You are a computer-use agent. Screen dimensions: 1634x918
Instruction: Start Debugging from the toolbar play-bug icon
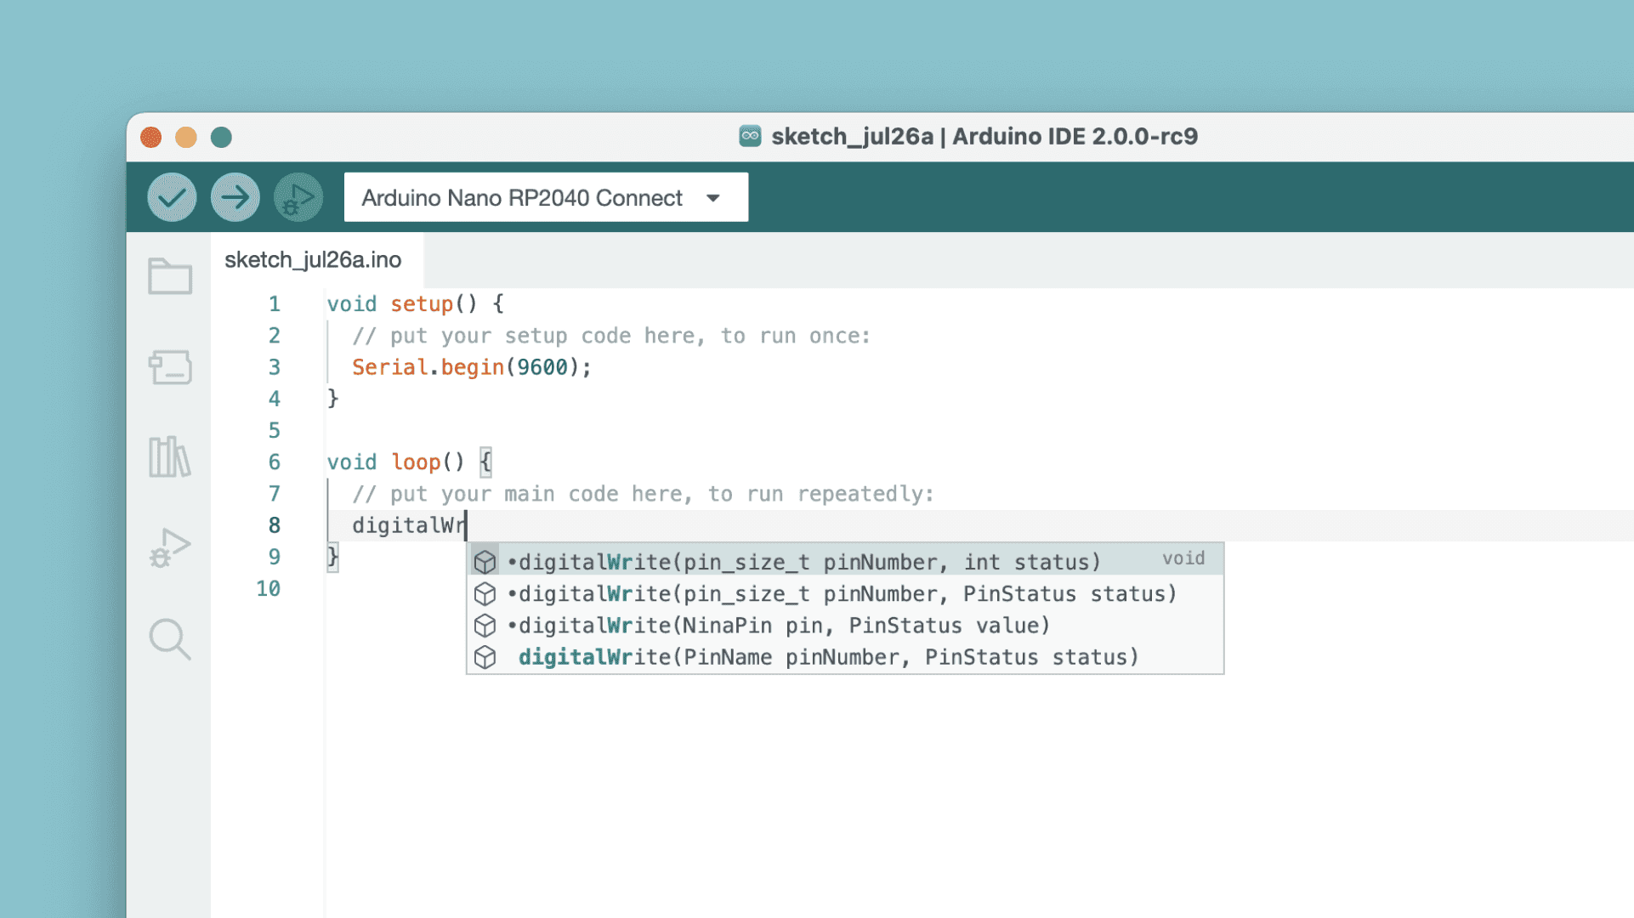click(298, 197)
